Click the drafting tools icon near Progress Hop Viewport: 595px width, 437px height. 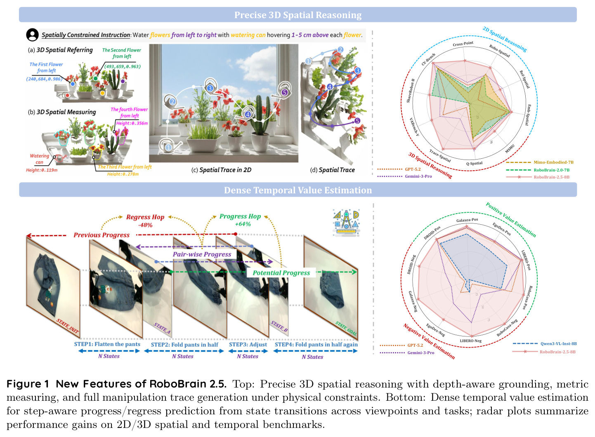(x=347, y=223)
